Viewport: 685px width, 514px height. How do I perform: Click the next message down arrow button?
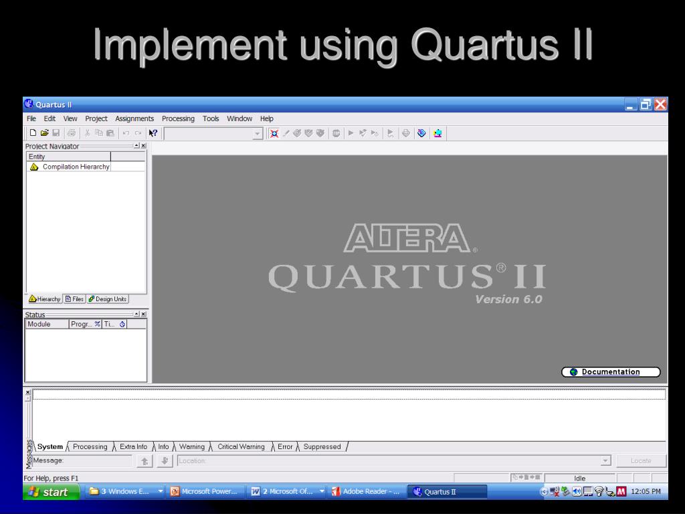[x=165, y=460]
